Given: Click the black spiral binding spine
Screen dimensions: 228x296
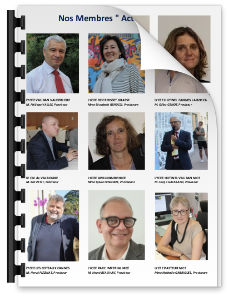Looking at the screenshot, I should pos(11,146).
